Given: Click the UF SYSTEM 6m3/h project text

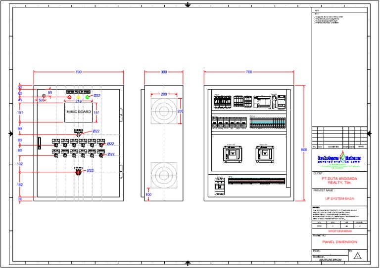Looking at the screenshot, I should coord(339,198).
